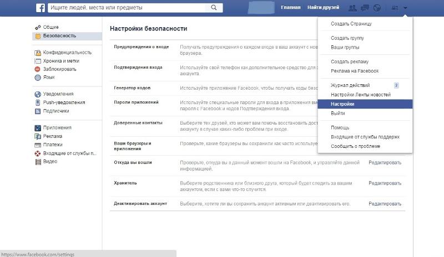Click the Конфиденциальность lock icon
The image size is (444, 257).
pyautogui.click(x=38, y=53)
